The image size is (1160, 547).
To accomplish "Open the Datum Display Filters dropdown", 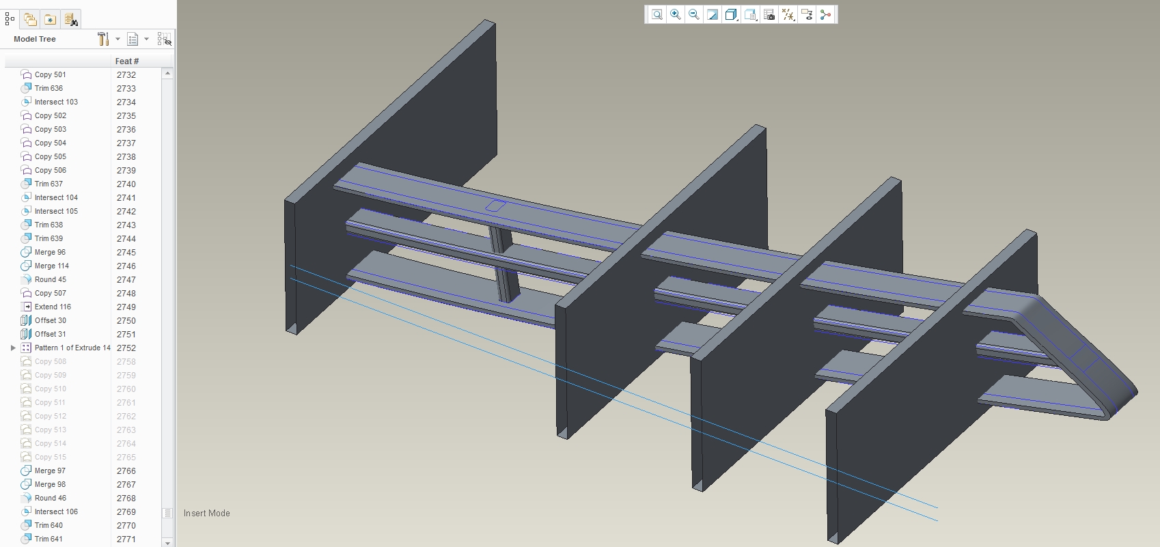I will click(x=788, y=14).
